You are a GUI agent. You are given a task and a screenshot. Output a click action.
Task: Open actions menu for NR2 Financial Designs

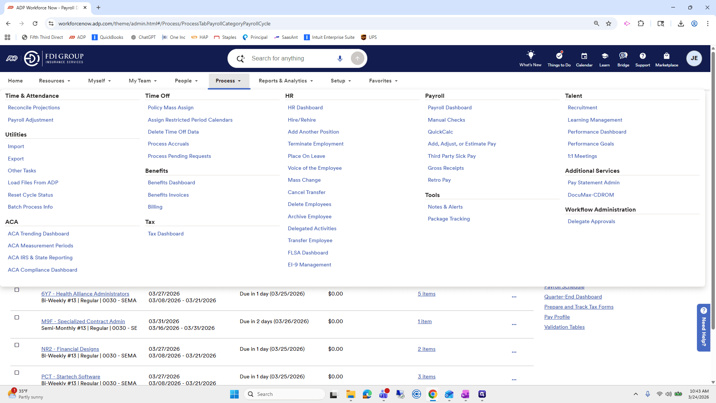(x=514, y=352)
